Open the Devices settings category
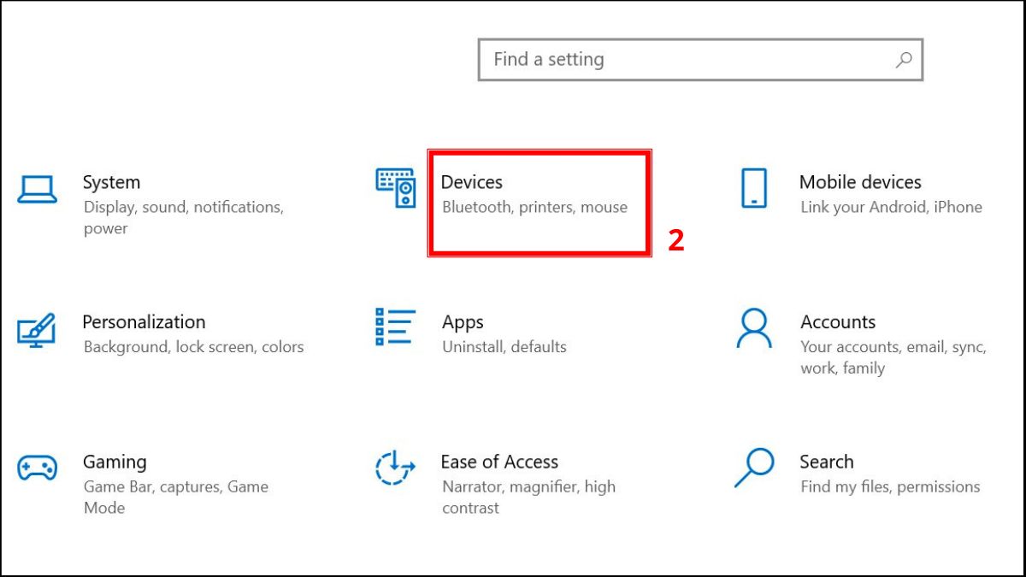Viewport: 1026px width, 577px height. point(471,182)
